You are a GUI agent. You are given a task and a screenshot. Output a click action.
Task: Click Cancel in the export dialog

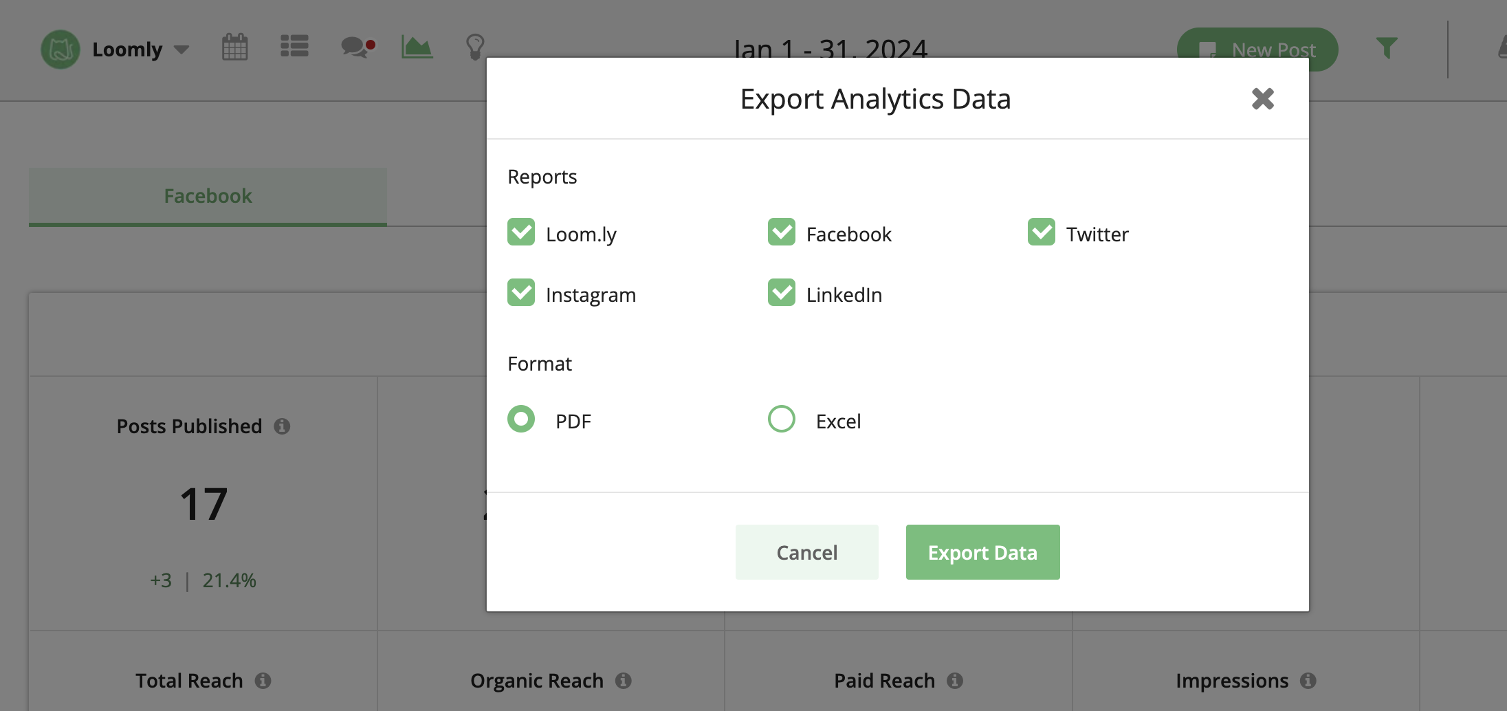tap(807, 552)
